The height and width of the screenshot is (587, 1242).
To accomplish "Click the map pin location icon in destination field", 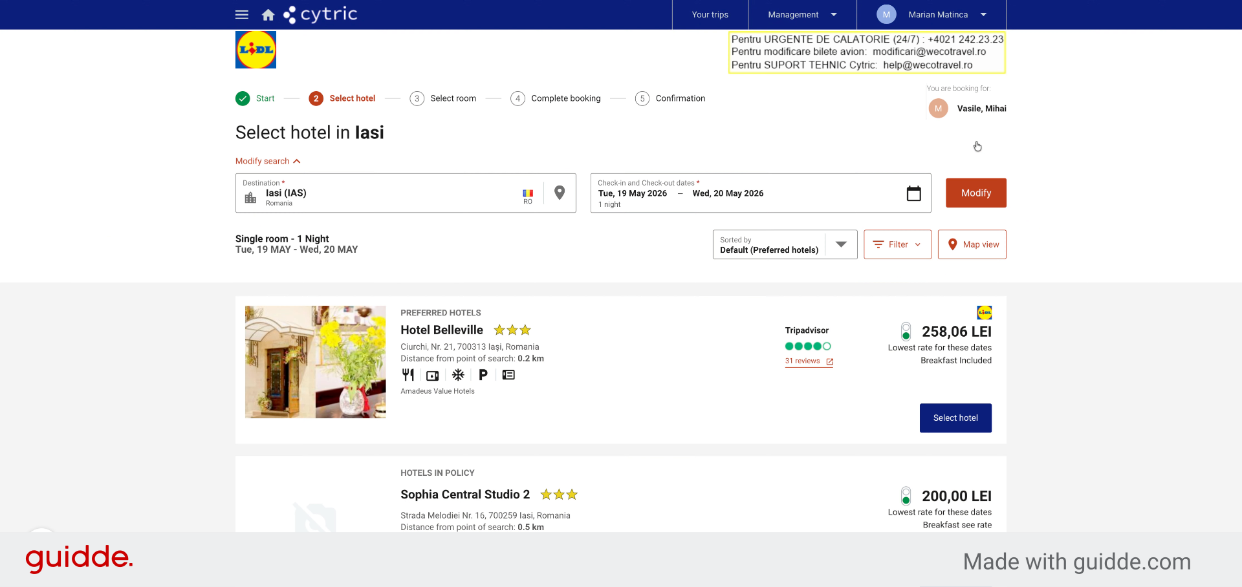I will point(560,193).
